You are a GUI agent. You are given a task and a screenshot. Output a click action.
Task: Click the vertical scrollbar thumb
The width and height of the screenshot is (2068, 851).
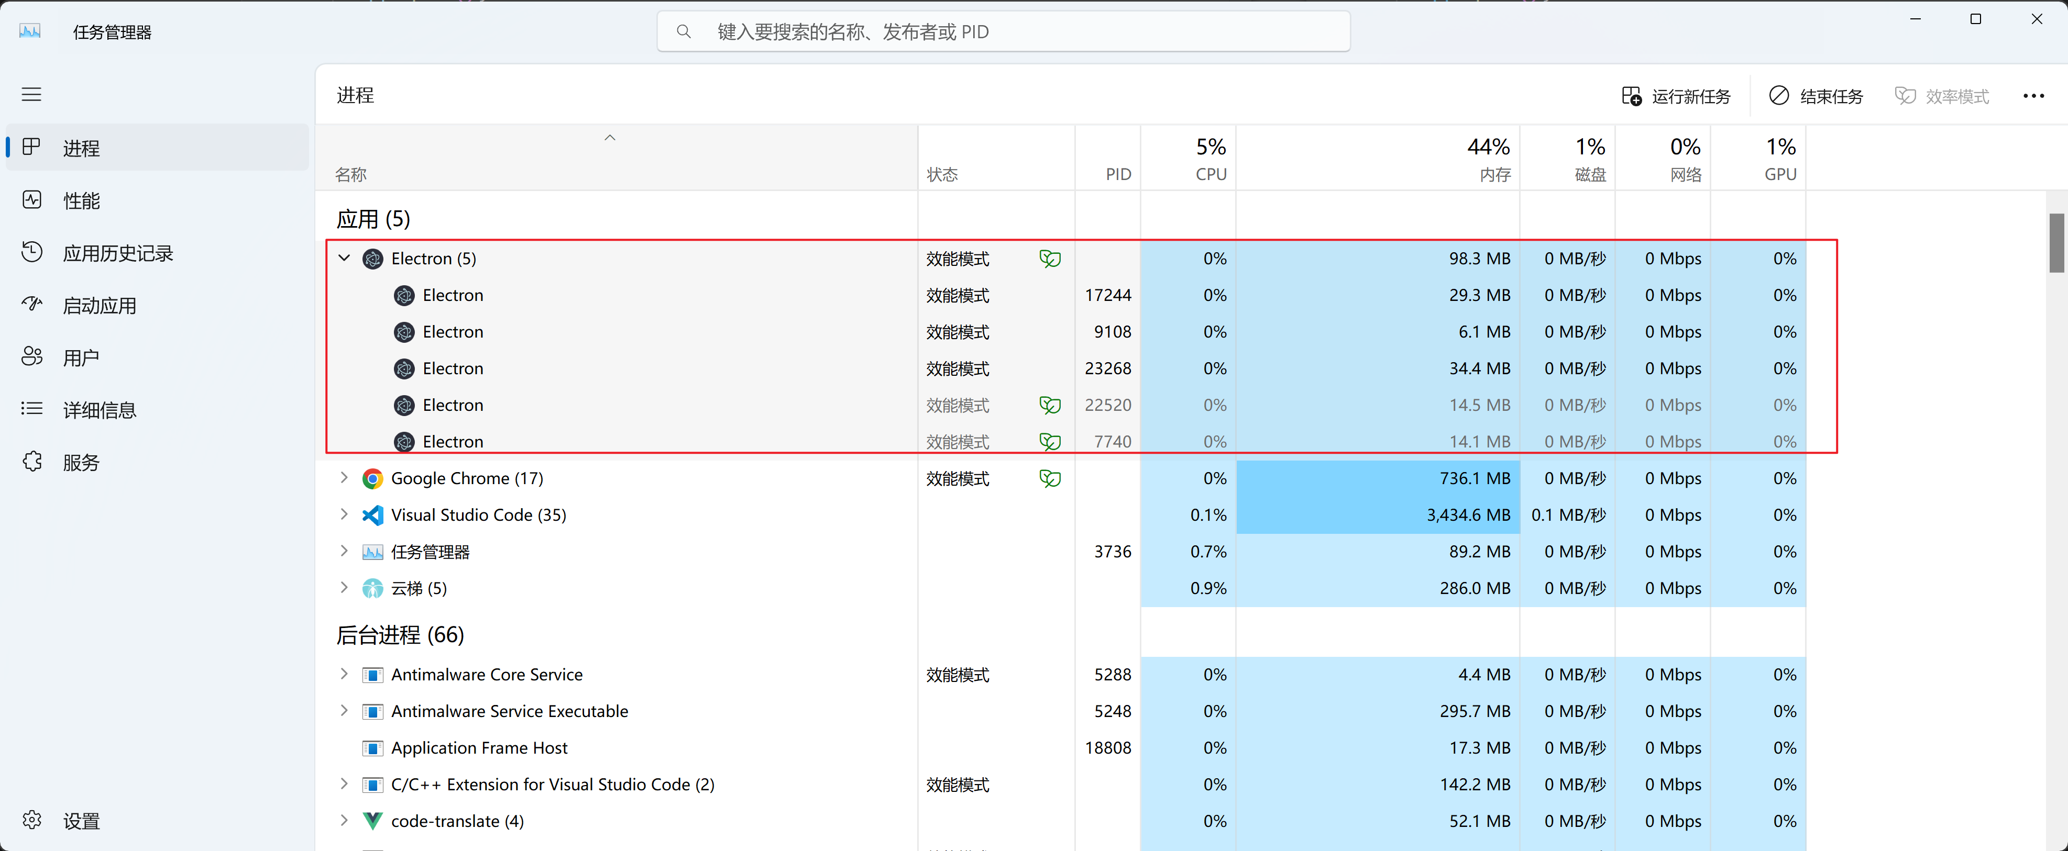click(2056, 243)
